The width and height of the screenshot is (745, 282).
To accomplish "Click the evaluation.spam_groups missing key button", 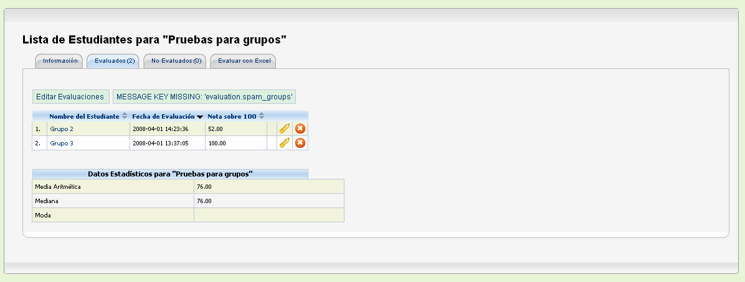I will tap(204, 97).
